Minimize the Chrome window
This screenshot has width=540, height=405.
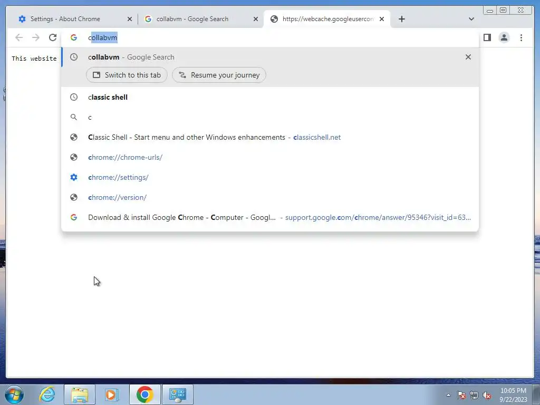point(490,11)
